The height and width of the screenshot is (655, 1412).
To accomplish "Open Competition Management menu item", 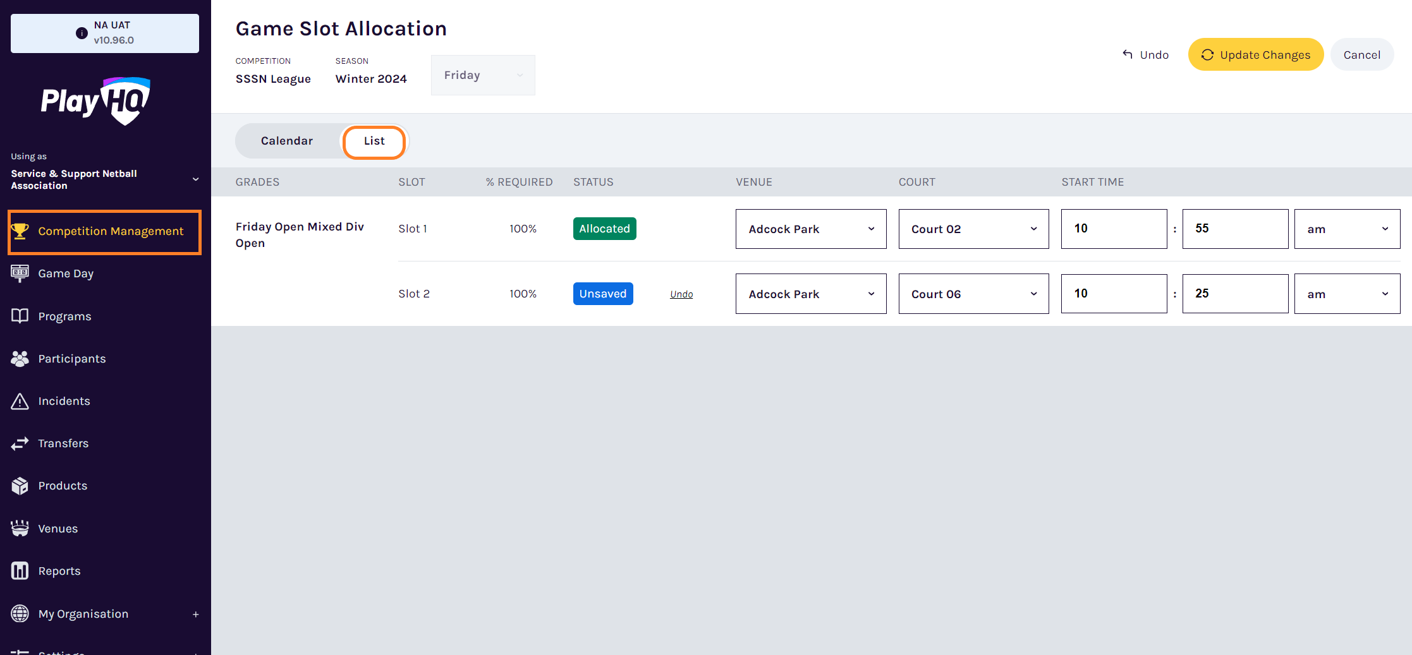I will pos(105,232).
